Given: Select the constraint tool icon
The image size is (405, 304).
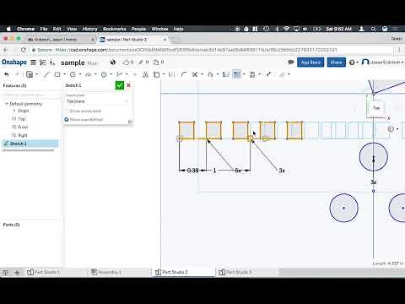Looking at the screenshot, I should [x=282, y=74].
